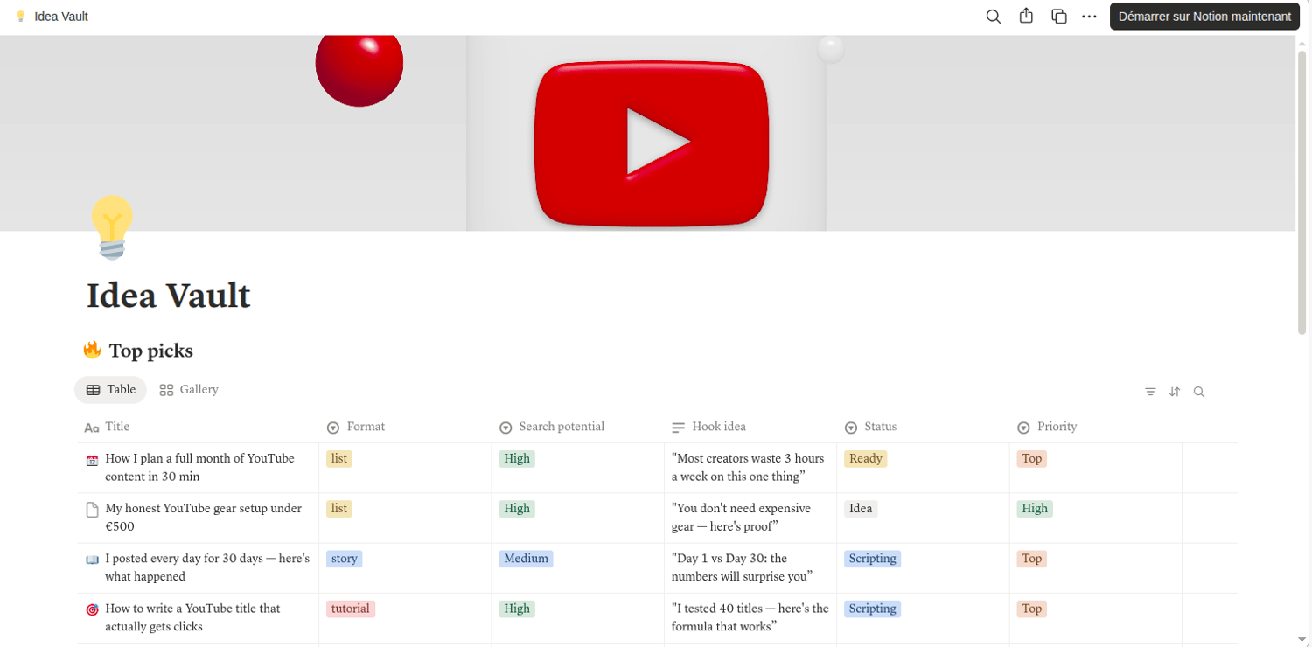This screenshot has height=647, width=1312.
Task: Switch to the Gallery view tab
Action: 189,390
